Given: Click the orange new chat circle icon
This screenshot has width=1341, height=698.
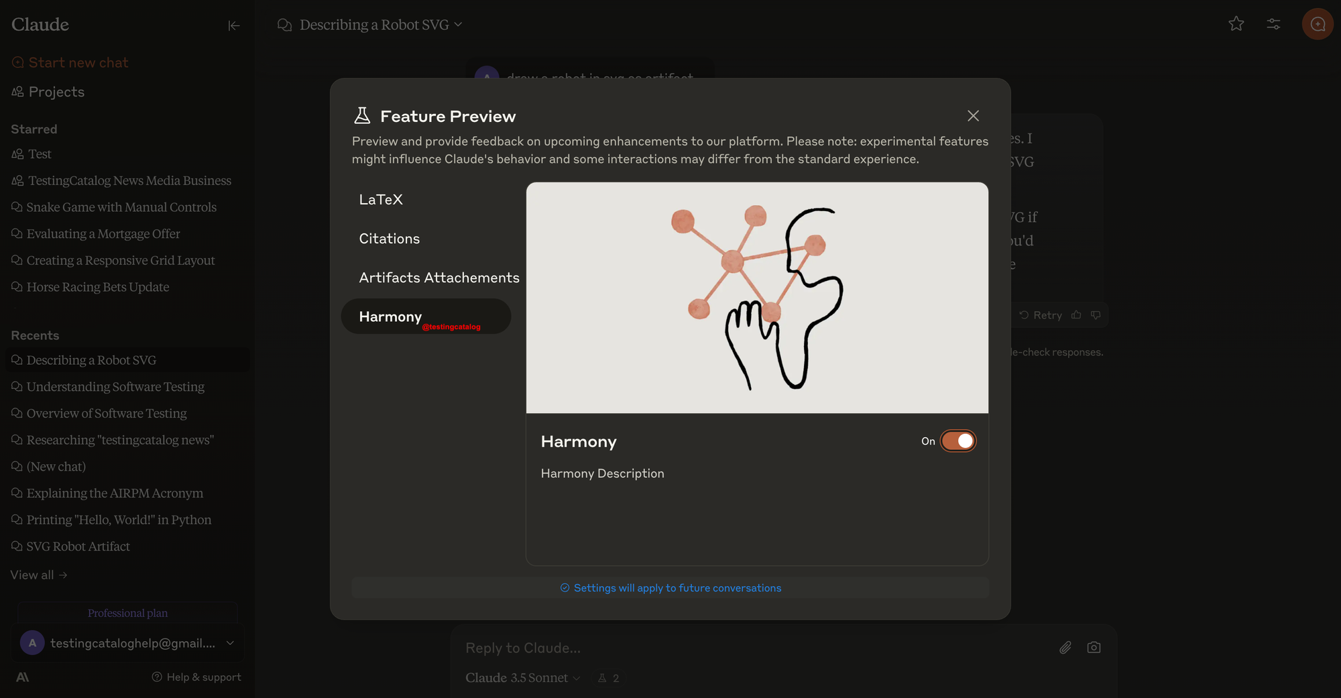Looking at the screenshot, I should tap(1318, 24).
